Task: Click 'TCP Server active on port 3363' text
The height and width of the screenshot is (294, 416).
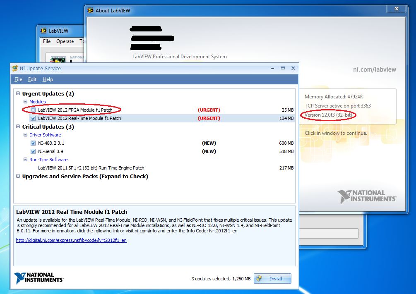Action: pyautogui.click(x=337, y=106)
